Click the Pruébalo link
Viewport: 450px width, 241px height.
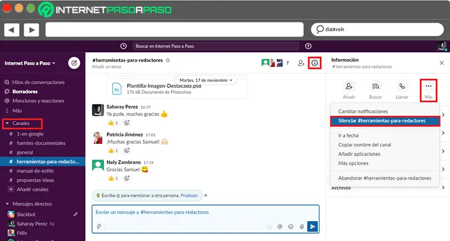point(189,195)
